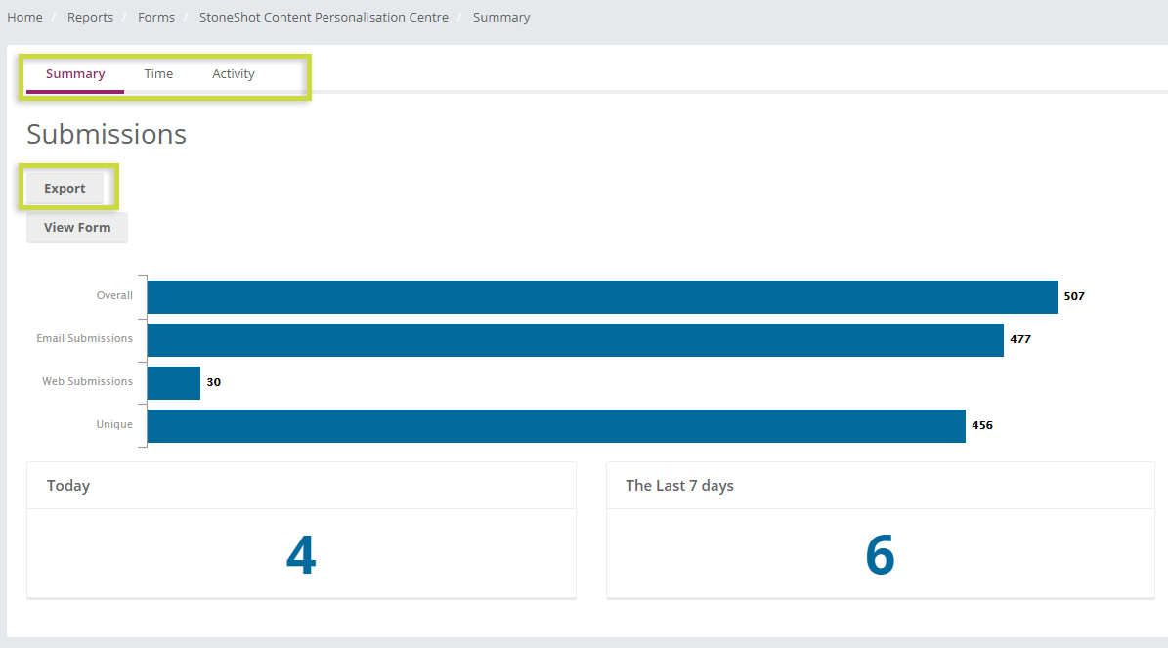Click the Today count of 4

[301, 555]
